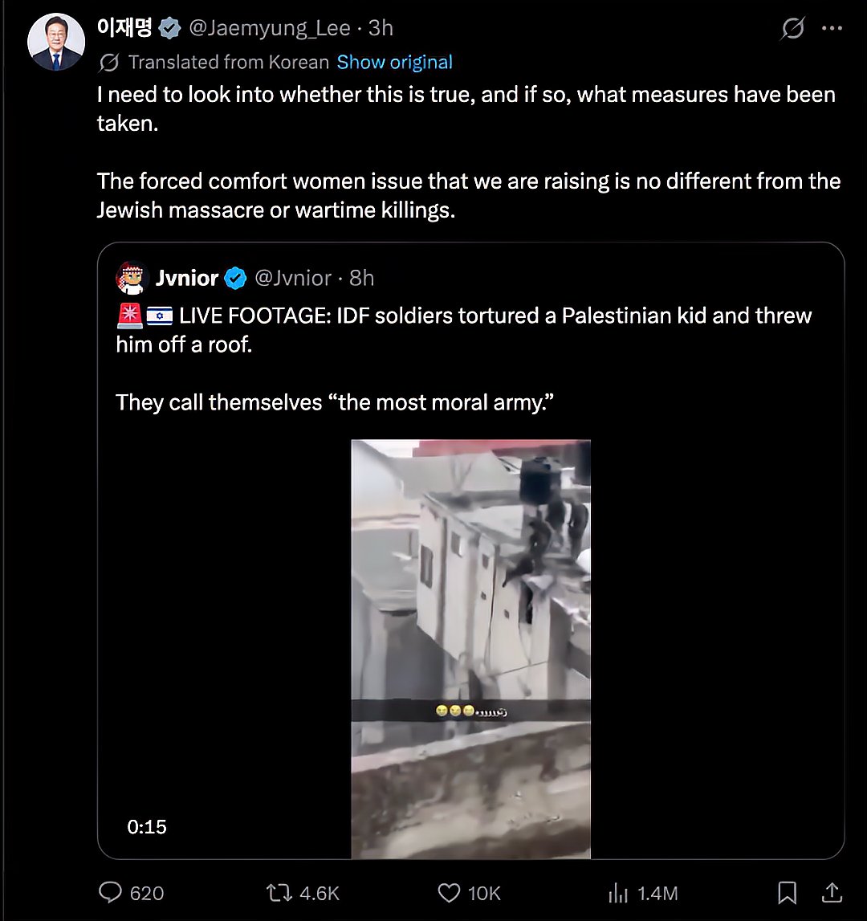The width and height of the screenshot is (867, 921).
Task: Click the reply comment icon
Action: [x=110, y=892]
